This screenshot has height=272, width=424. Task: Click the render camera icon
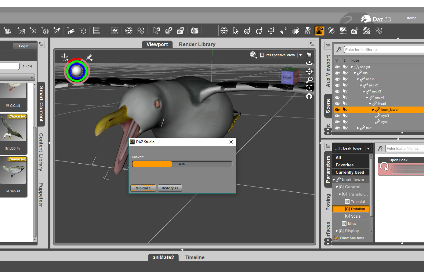click(x=195, y=31)
